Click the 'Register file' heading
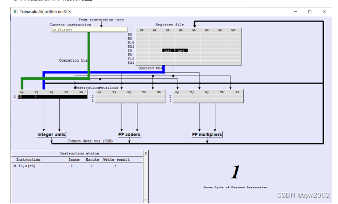The width and height of the screenshot is (338, 204). [170, 25]
